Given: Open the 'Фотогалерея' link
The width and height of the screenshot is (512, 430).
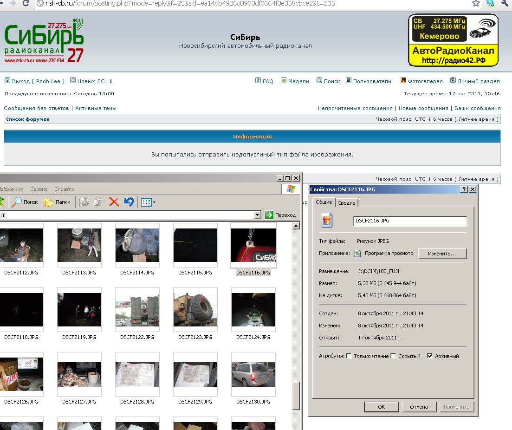Looking at the screenshot, I should (425, 81).
